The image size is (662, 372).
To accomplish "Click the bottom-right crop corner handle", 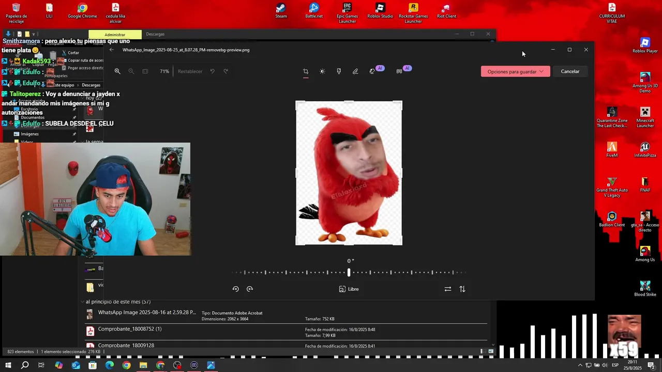I will click(x=401, y=244).
